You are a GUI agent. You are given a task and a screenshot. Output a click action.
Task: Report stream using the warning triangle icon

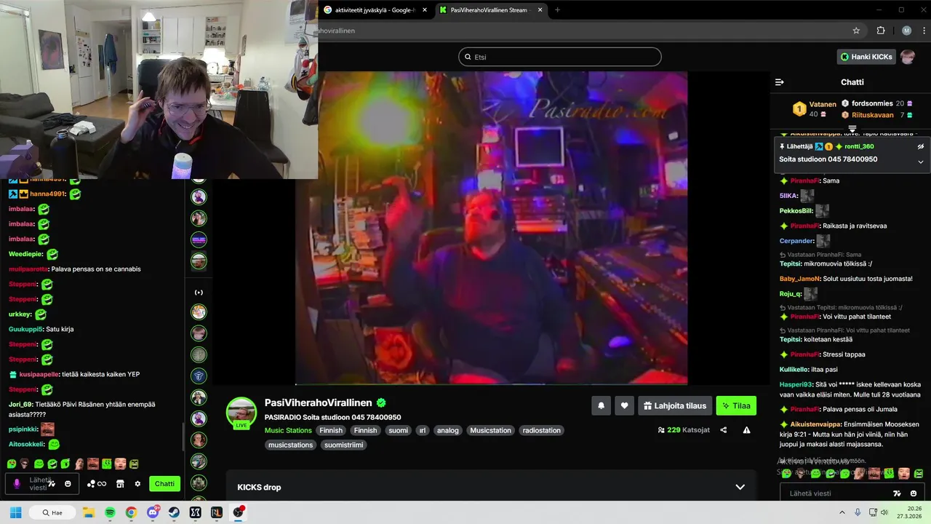[746, 430]
